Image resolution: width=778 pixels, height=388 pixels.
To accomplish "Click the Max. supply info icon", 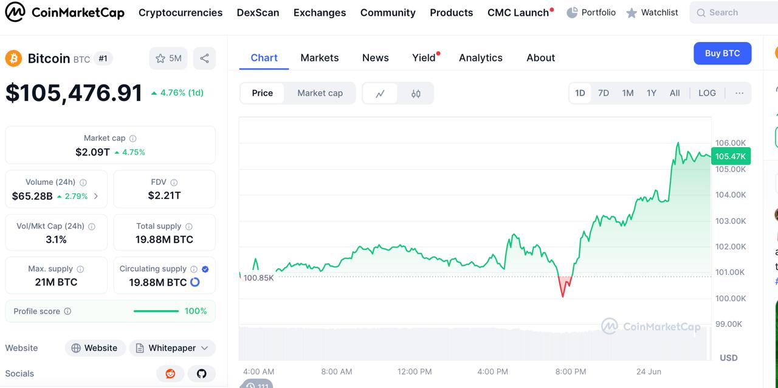I will tap(80, 269).
